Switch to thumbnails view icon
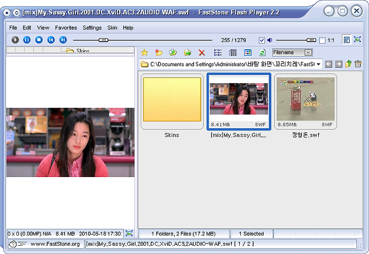Viewport: 369px width, 254px height. [x=248, y=52]
